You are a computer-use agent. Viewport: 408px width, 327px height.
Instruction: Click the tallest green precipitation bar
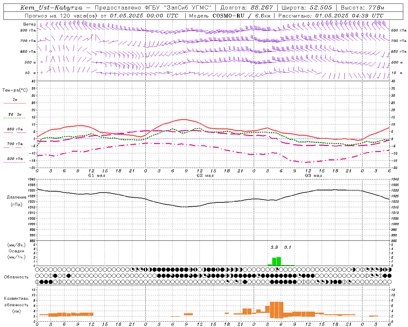coord(279,261)
